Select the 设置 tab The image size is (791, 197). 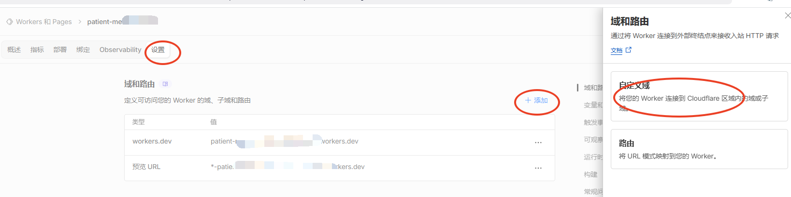click(x=158, y=50)
